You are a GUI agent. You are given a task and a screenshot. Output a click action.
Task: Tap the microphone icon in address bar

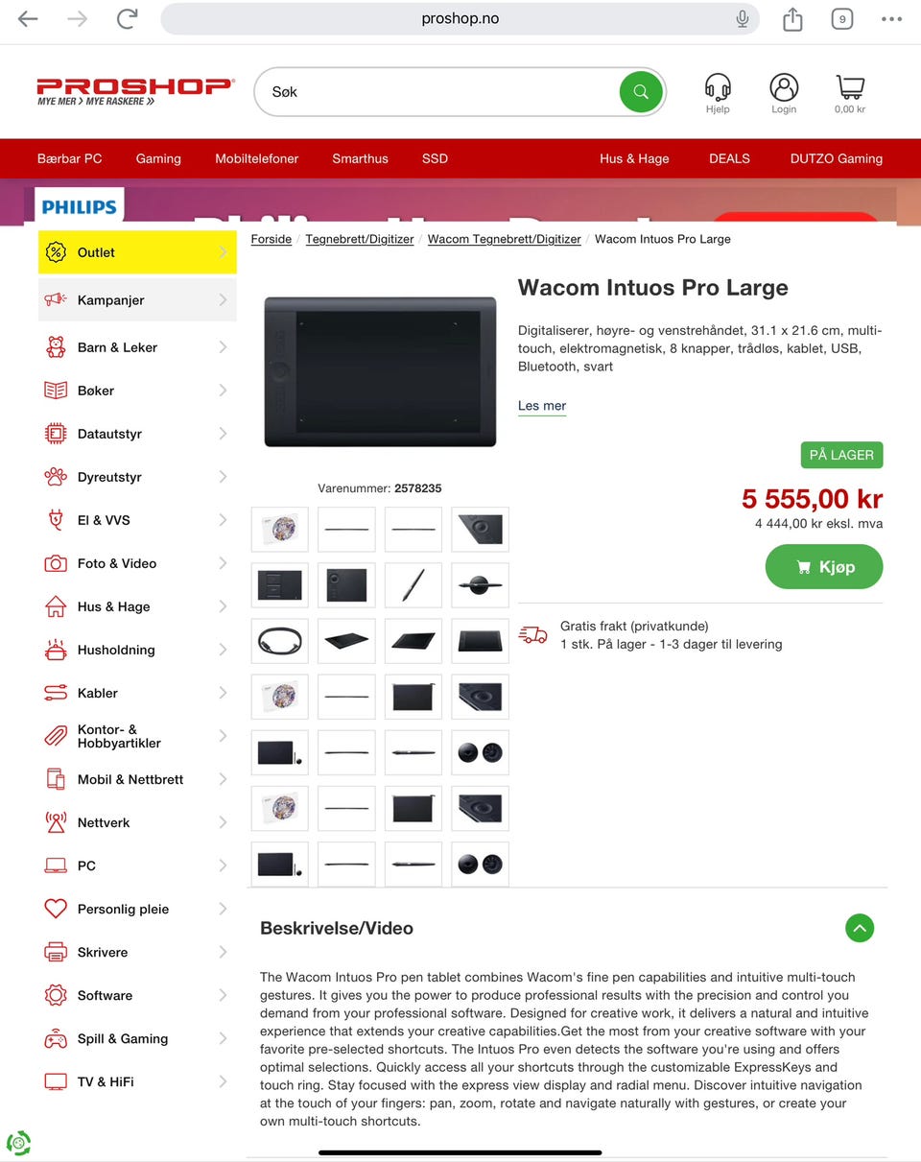pos(742,19)
